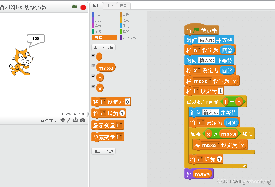Switch to the 脚本 tab
Screen dimensions: 275x187
(96, 6)
